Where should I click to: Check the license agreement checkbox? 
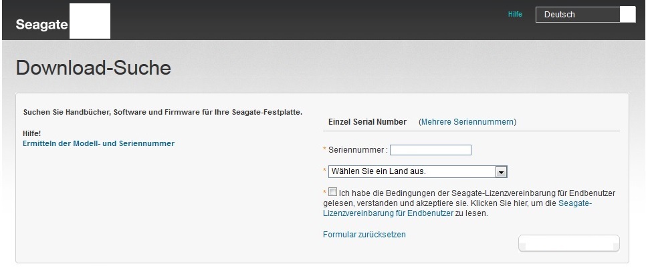[x=332, y=192]
